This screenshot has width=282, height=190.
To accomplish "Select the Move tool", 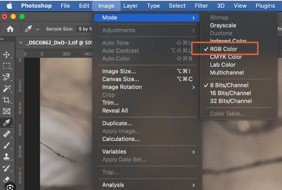I will [6, 55].
